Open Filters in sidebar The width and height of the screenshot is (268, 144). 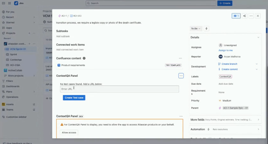tap(9, 81)
